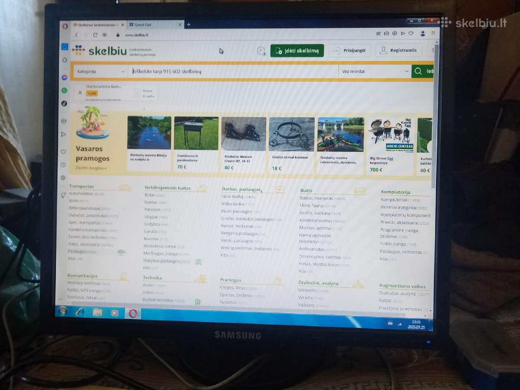Click the Registruotis button
The height and width of the screenshot is (390, 520).
tap(399, 50)
